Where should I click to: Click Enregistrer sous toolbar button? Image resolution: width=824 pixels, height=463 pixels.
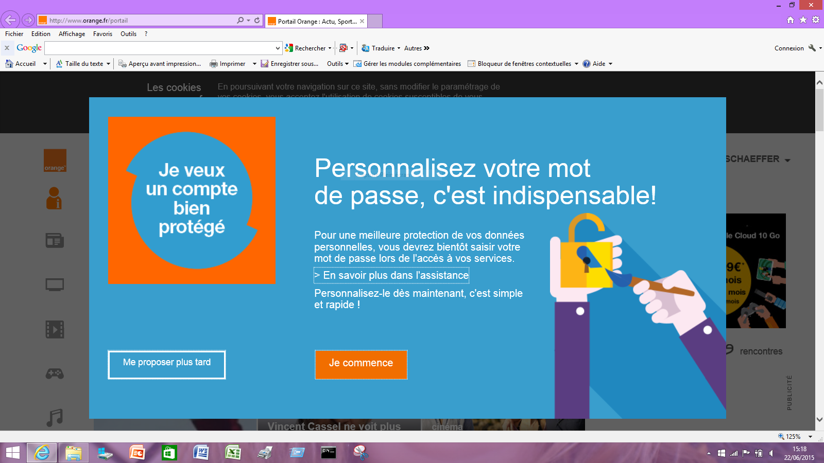289,64
